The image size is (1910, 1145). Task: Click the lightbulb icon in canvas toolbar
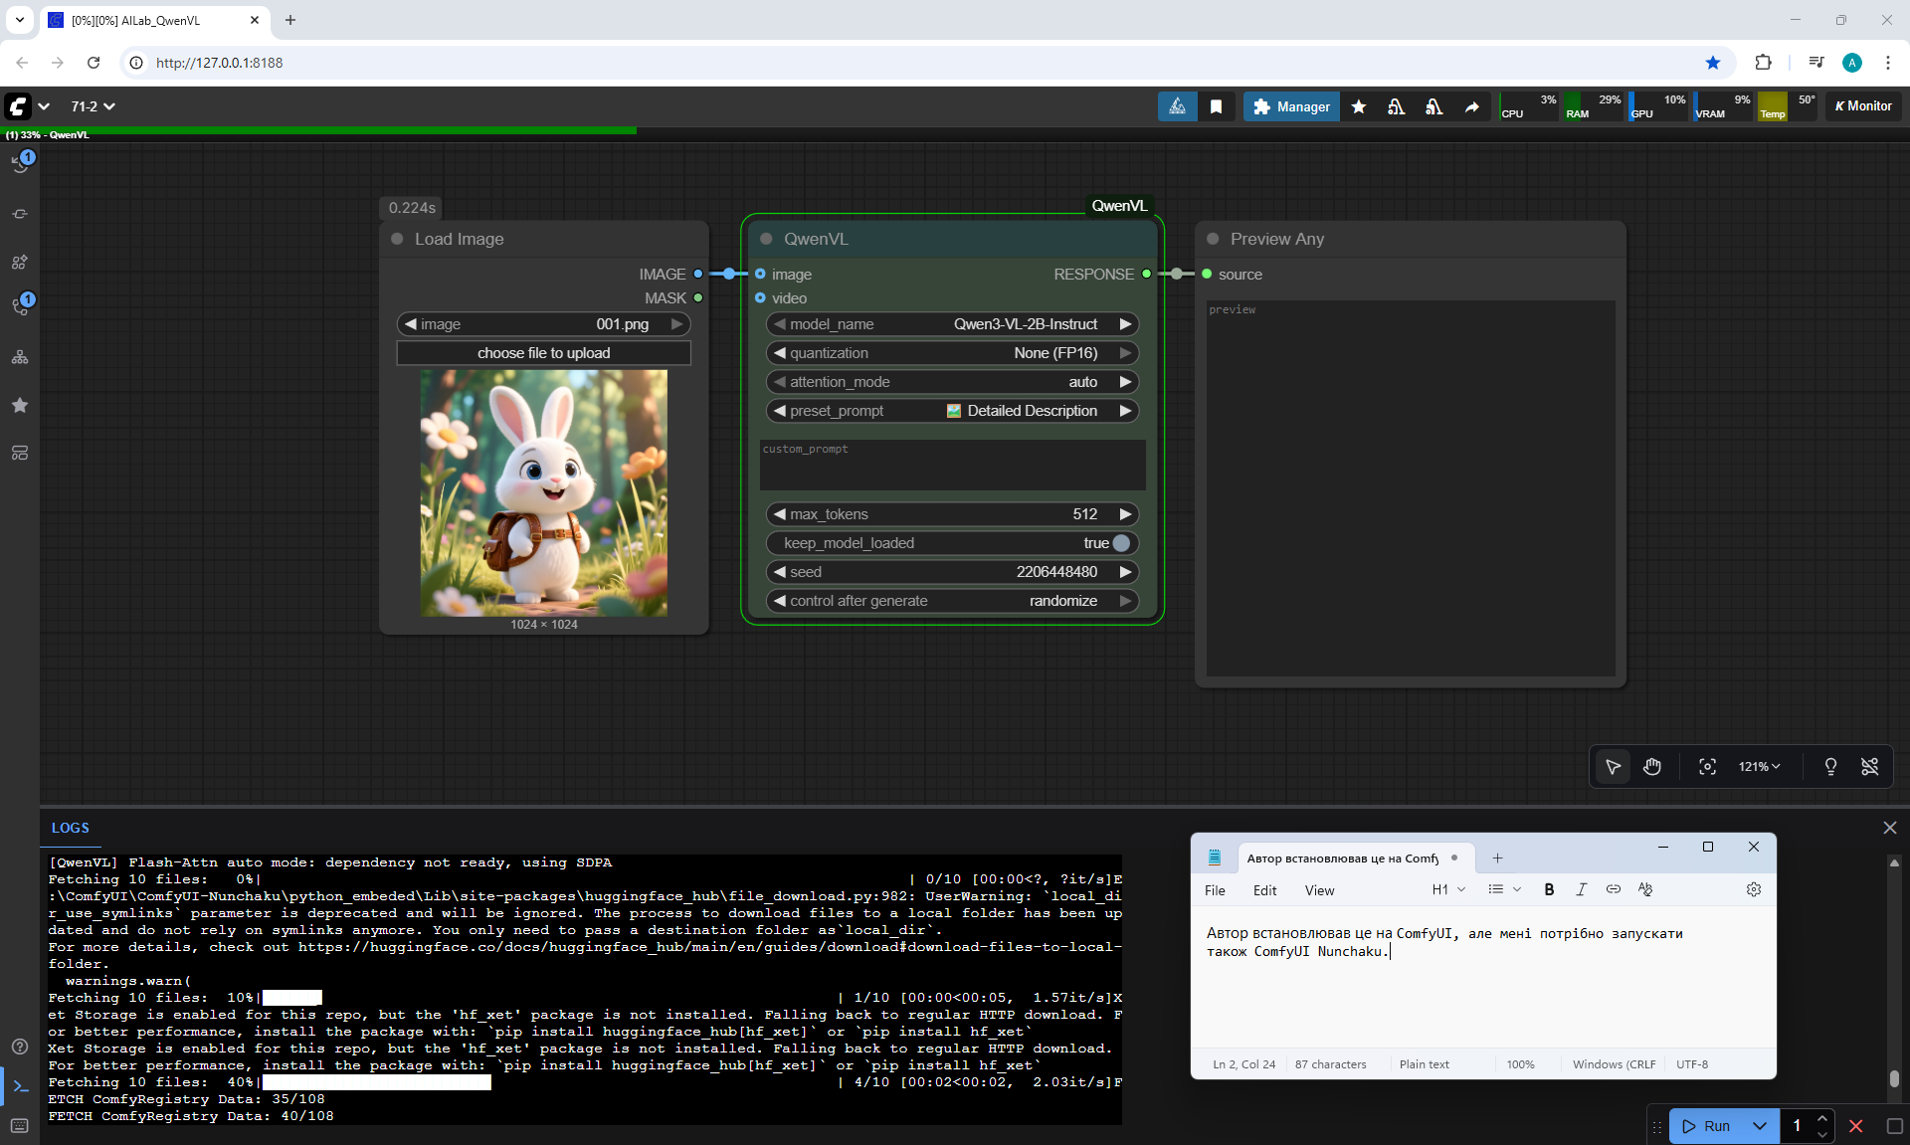coord(1830,766)
